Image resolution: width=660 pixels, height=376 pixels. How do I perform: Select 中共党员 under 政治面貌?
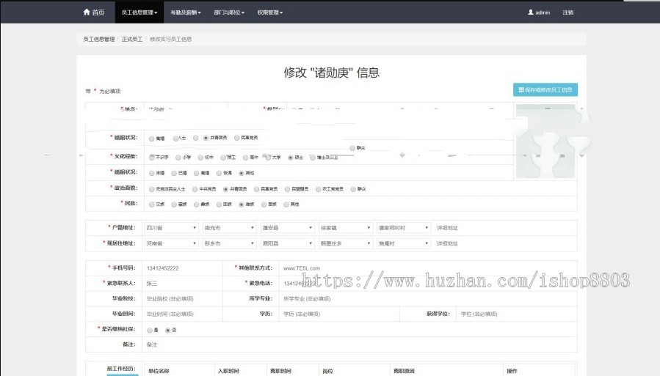click(195, 189)
